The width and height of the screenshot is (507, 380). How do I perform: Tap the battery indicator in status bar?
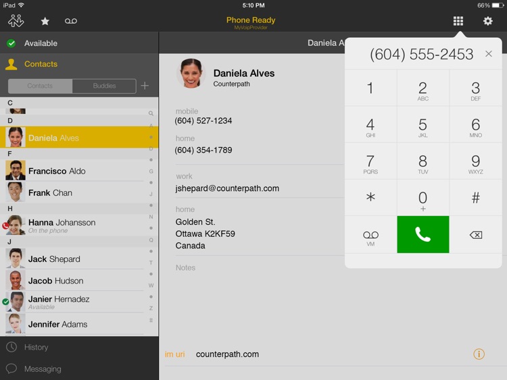pos(498,5)
